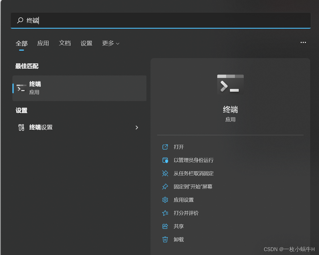Click the 设置 section heading in results
319x255 pixels.
tap(21, 110)
